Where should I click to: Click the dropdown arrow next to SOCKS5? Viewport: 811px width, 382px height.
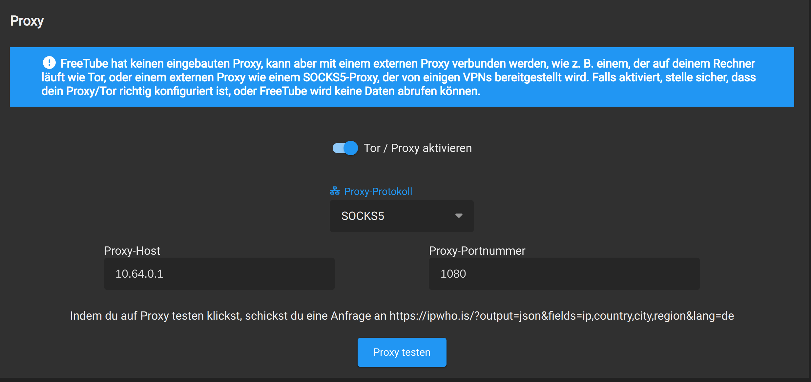pos(459,216)
